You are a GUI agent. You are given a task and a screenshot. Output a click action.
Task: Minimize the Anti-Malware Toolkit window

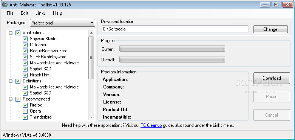pos(266,5)
